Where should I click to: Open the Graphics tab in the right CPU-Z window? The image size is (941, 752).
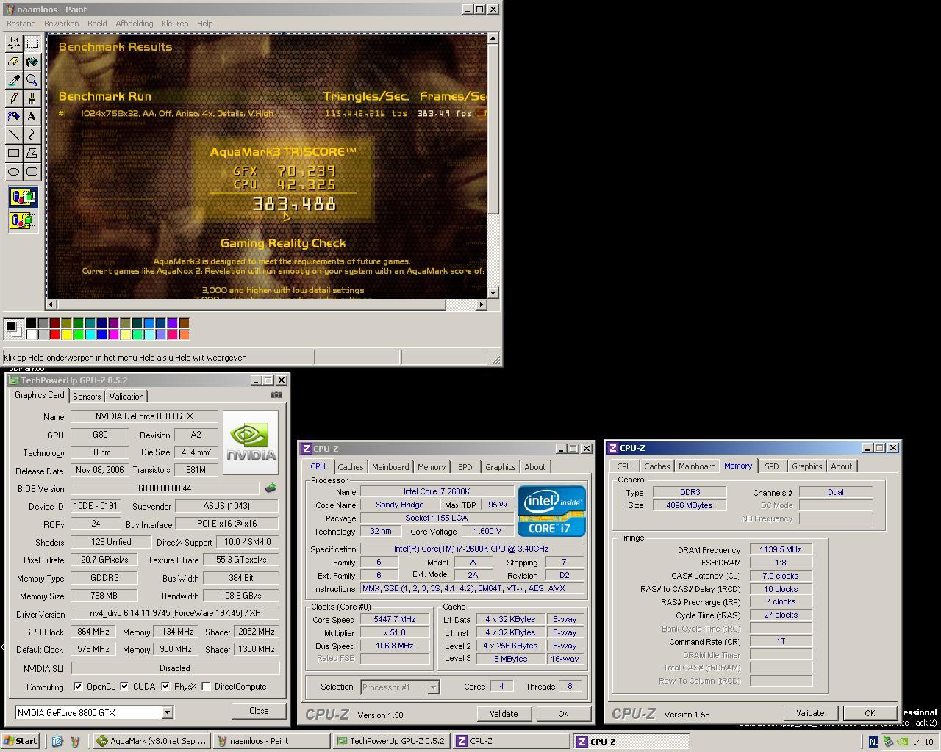point(806,466)
